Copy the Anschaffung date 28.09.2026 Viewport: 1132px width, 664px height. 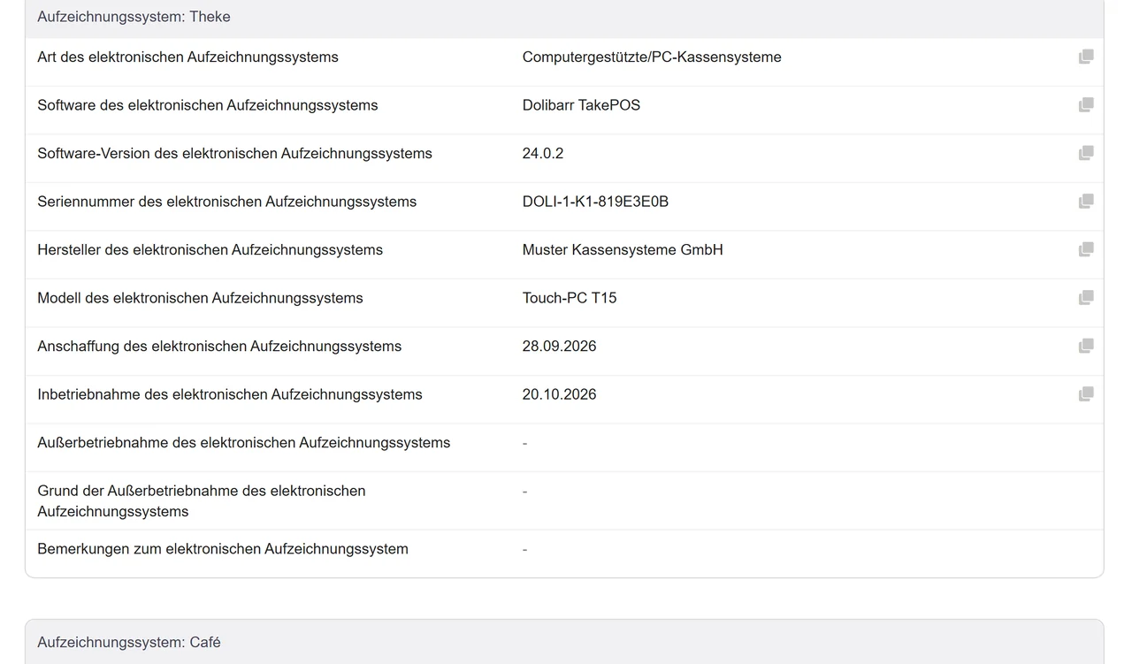coord(1086,347)
